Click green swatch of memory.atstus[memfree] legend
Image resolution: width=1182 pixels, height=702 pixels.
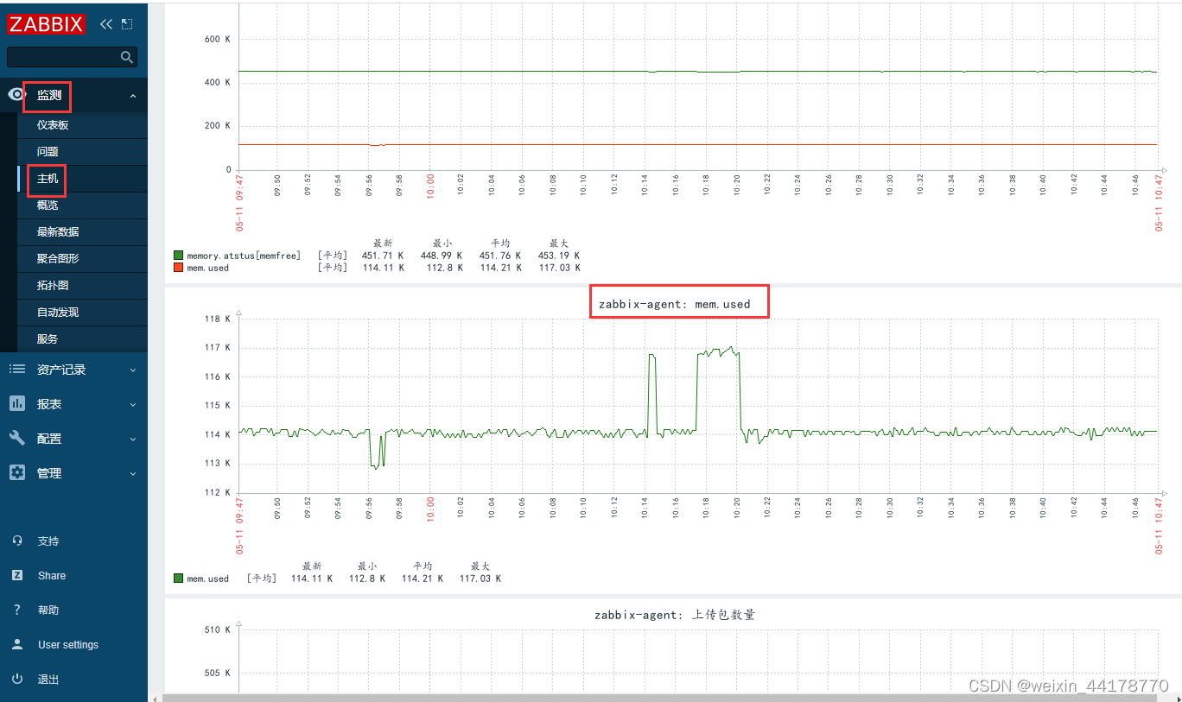pos(178,256)
